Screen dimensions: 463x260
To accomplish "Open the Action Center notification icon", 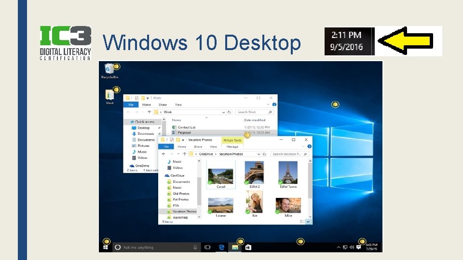I will (x=359, y=247).
